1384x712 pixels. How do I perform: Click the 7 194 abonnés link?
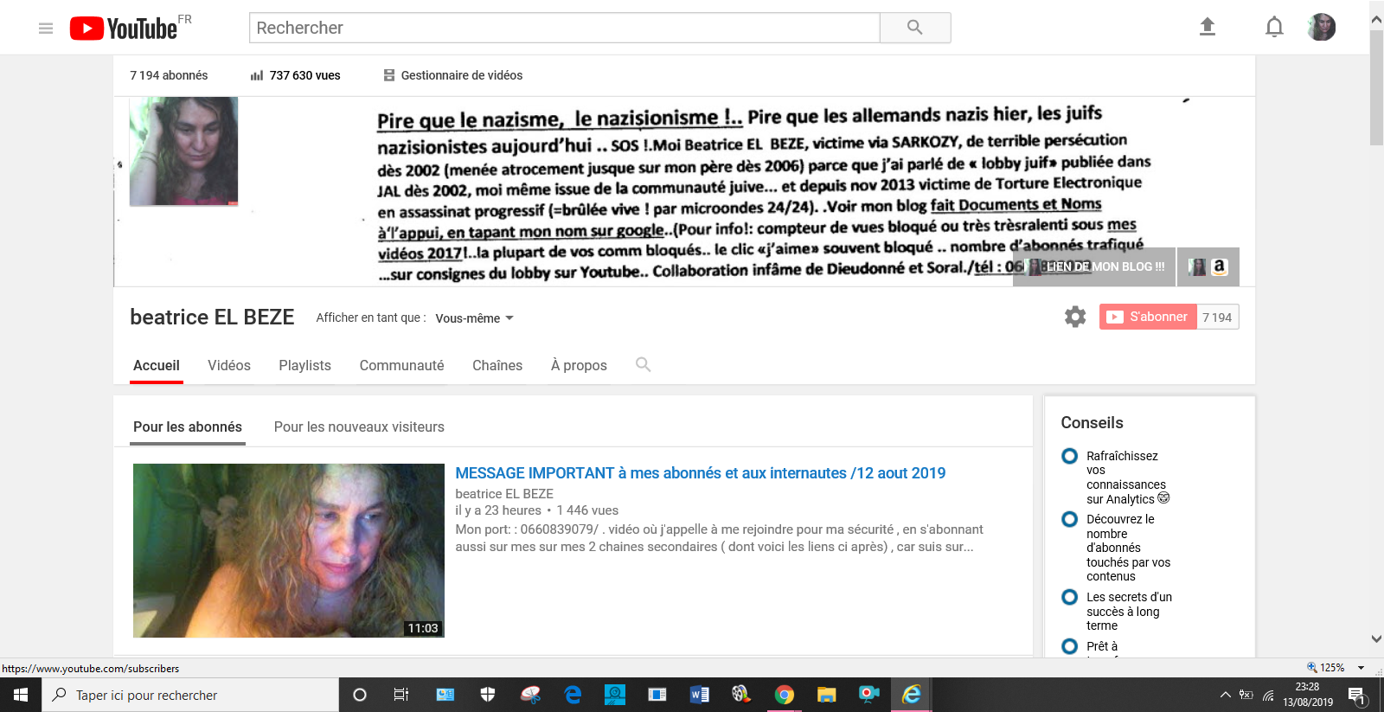pyautogui.click(x=169, y=75)
